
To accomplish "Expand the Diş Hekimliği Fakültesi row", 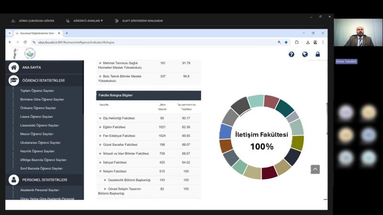I will [x=101, y=118].
